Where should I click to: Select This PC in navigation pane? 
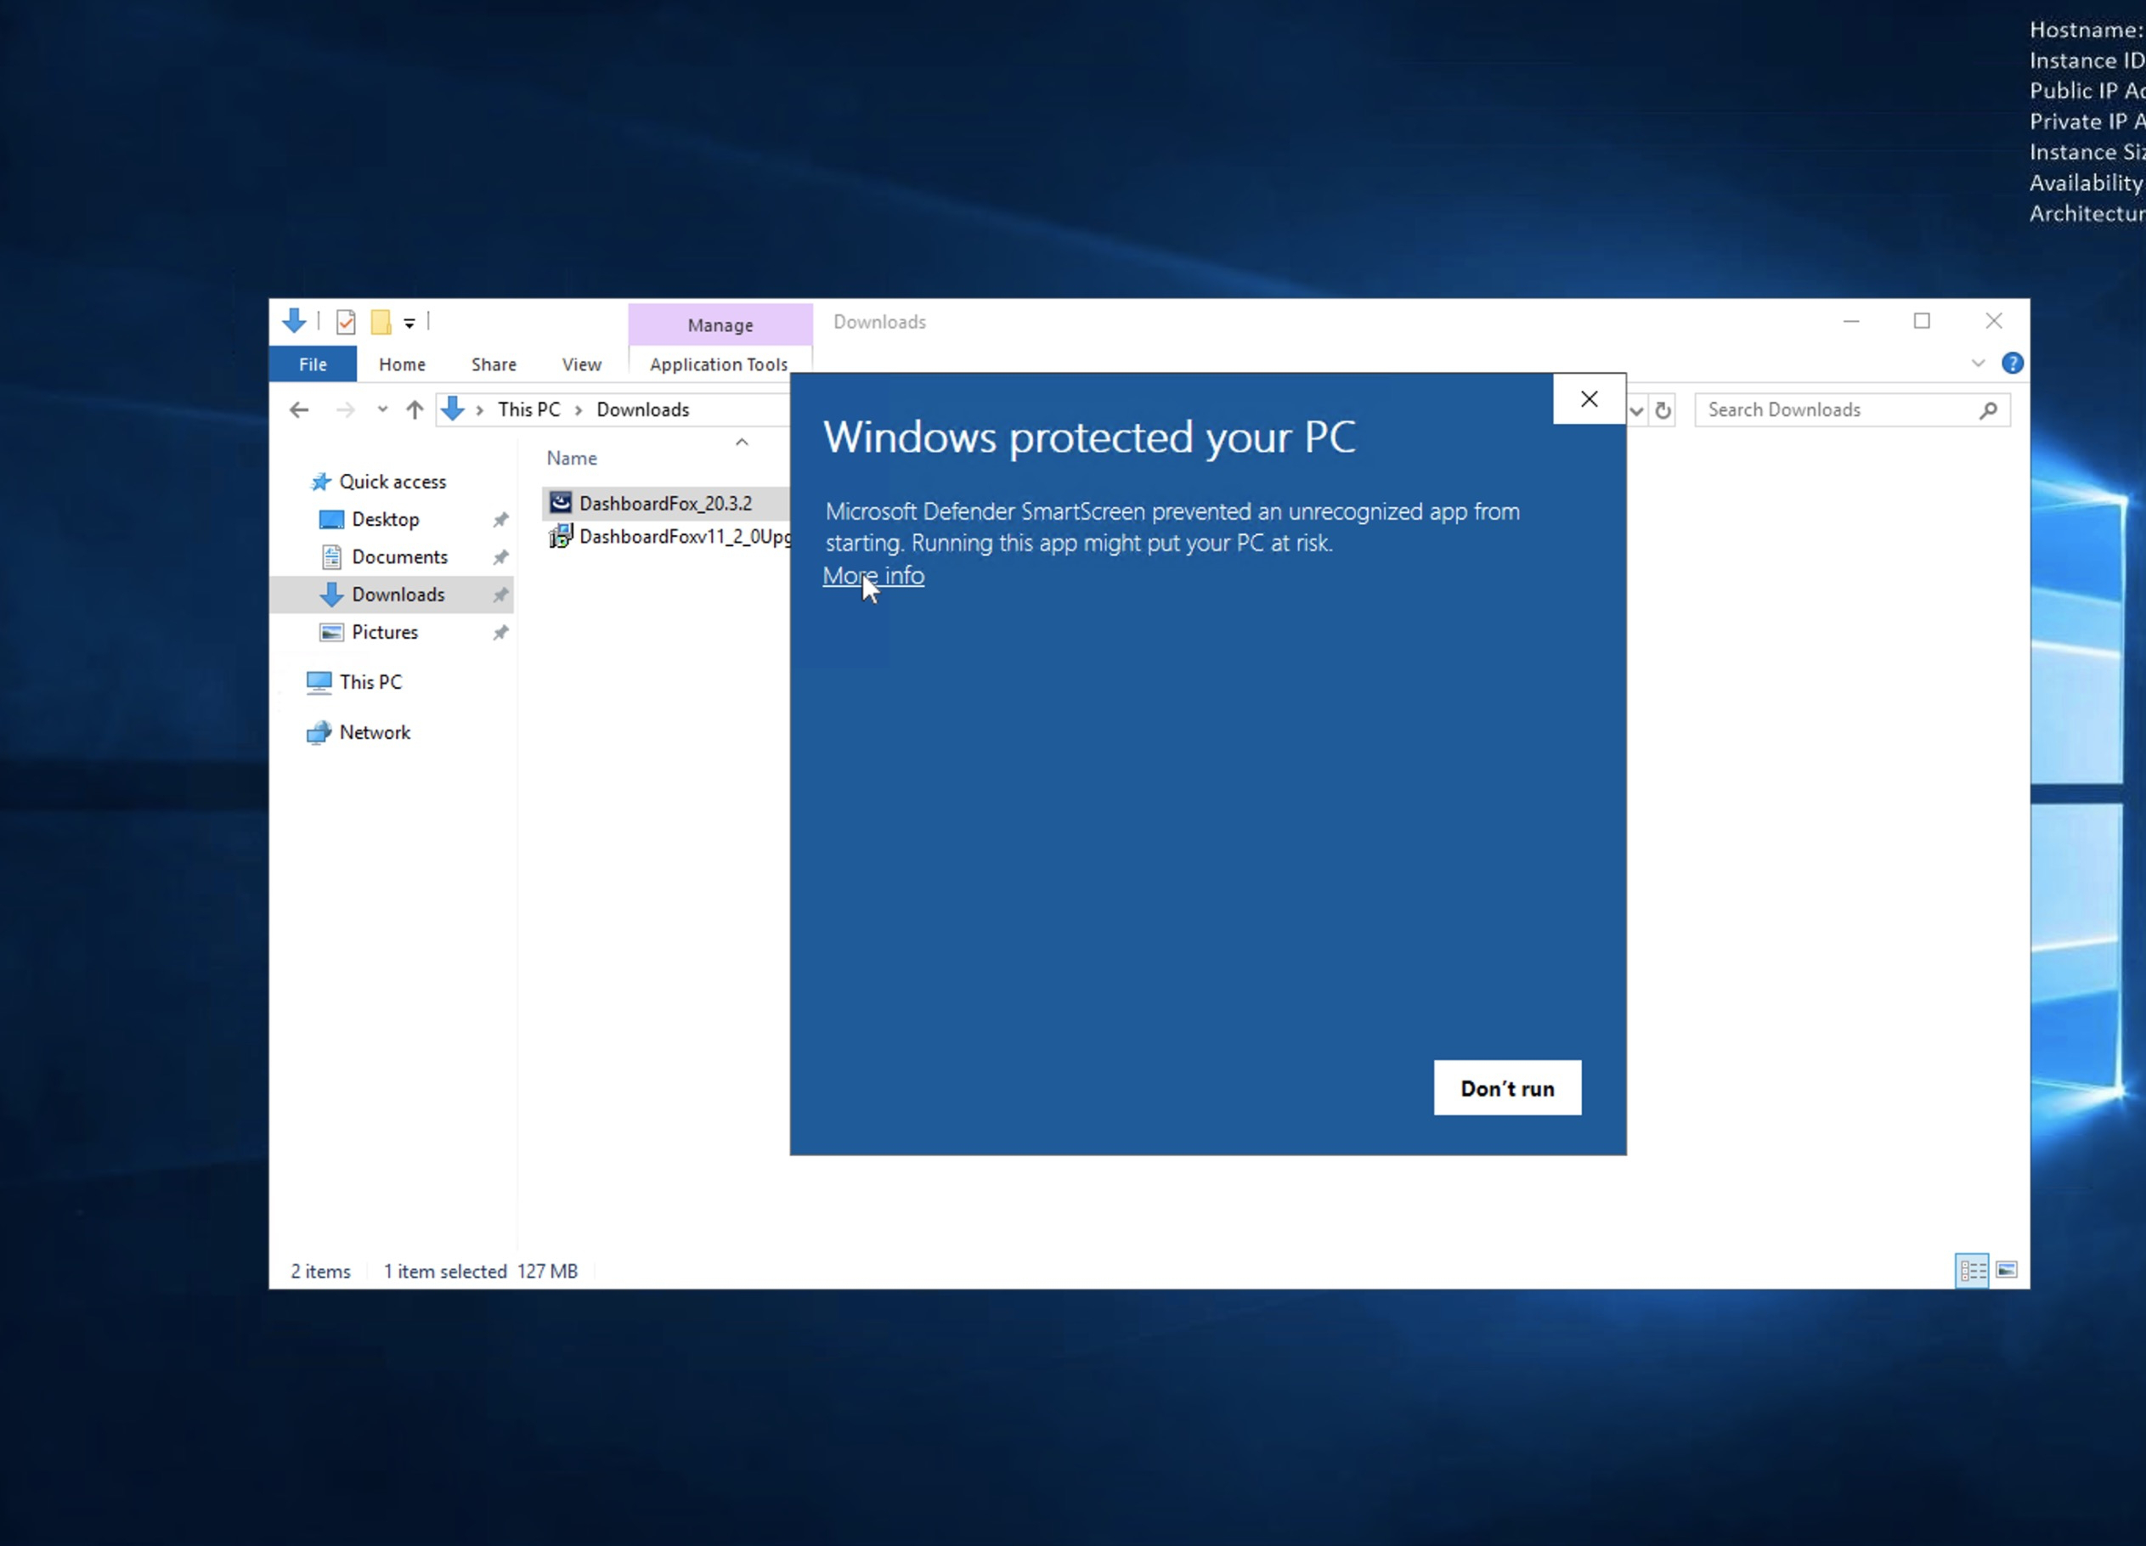point(371,682)
